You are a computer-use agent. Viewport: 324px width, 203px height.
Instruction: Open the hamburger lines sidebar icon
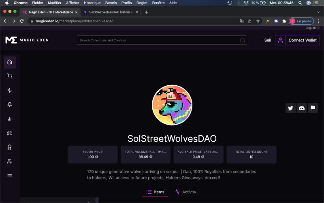(x=10, y=176)
